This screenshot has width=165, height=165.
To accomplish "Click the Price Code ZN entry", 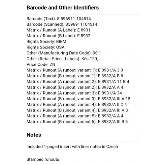I will [x=41, y=64].
